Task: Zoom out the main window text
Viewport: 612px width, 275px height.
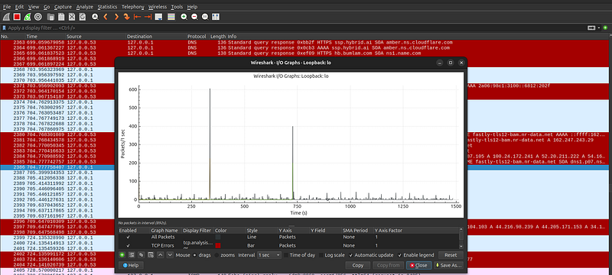Action: pyautogui.click(x=194, y=17)
